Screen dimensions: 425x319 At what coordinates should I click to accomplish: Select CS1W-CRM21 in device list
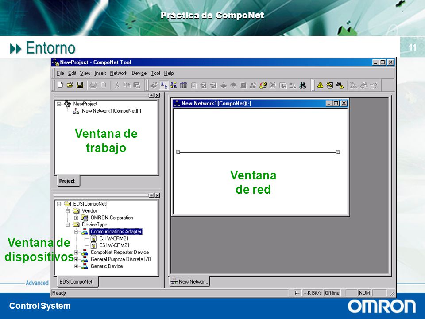coord(114,245)
